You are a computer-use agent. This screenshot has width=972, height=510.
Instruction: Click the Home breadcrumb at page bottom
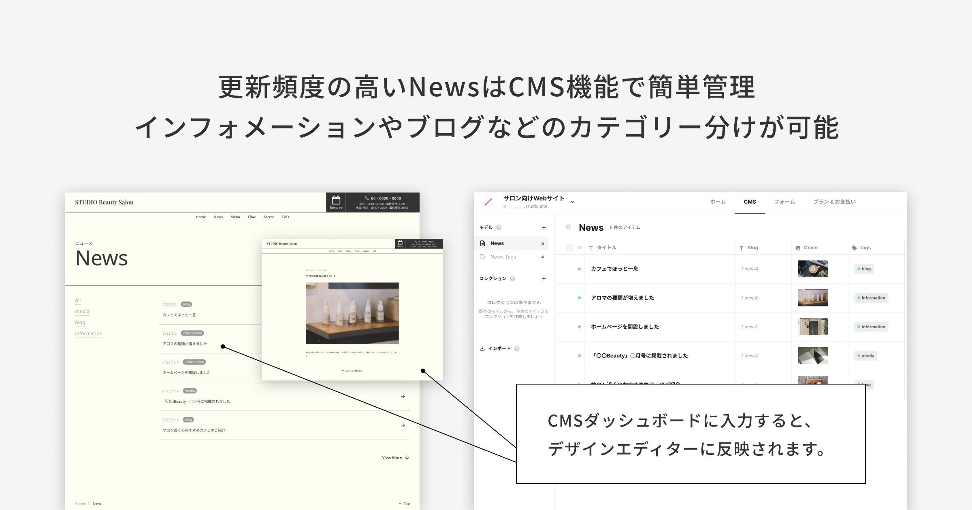tap(80, 504)
